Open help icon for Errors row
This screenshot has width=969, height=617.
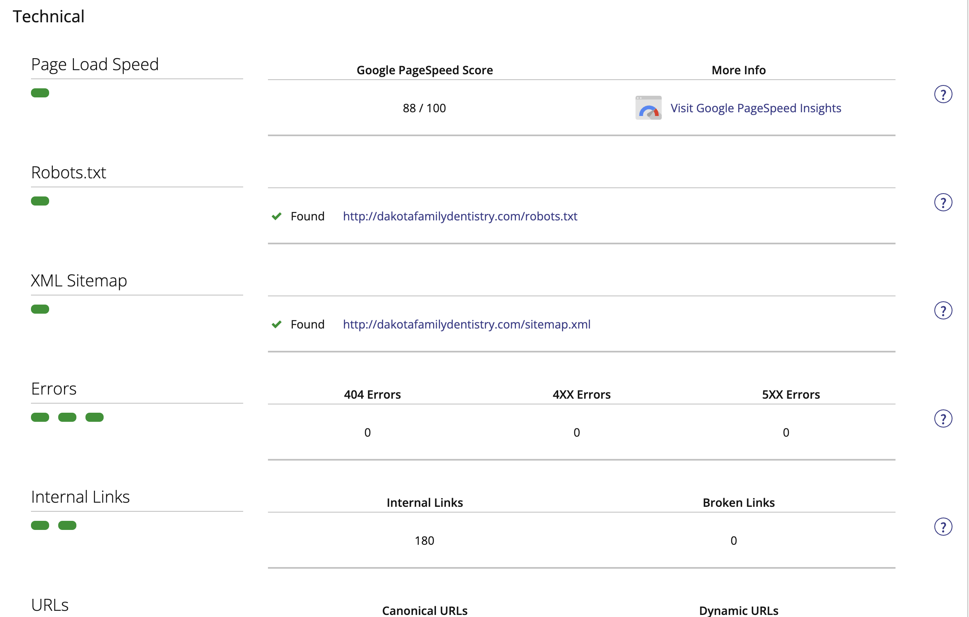pos(943,418)
